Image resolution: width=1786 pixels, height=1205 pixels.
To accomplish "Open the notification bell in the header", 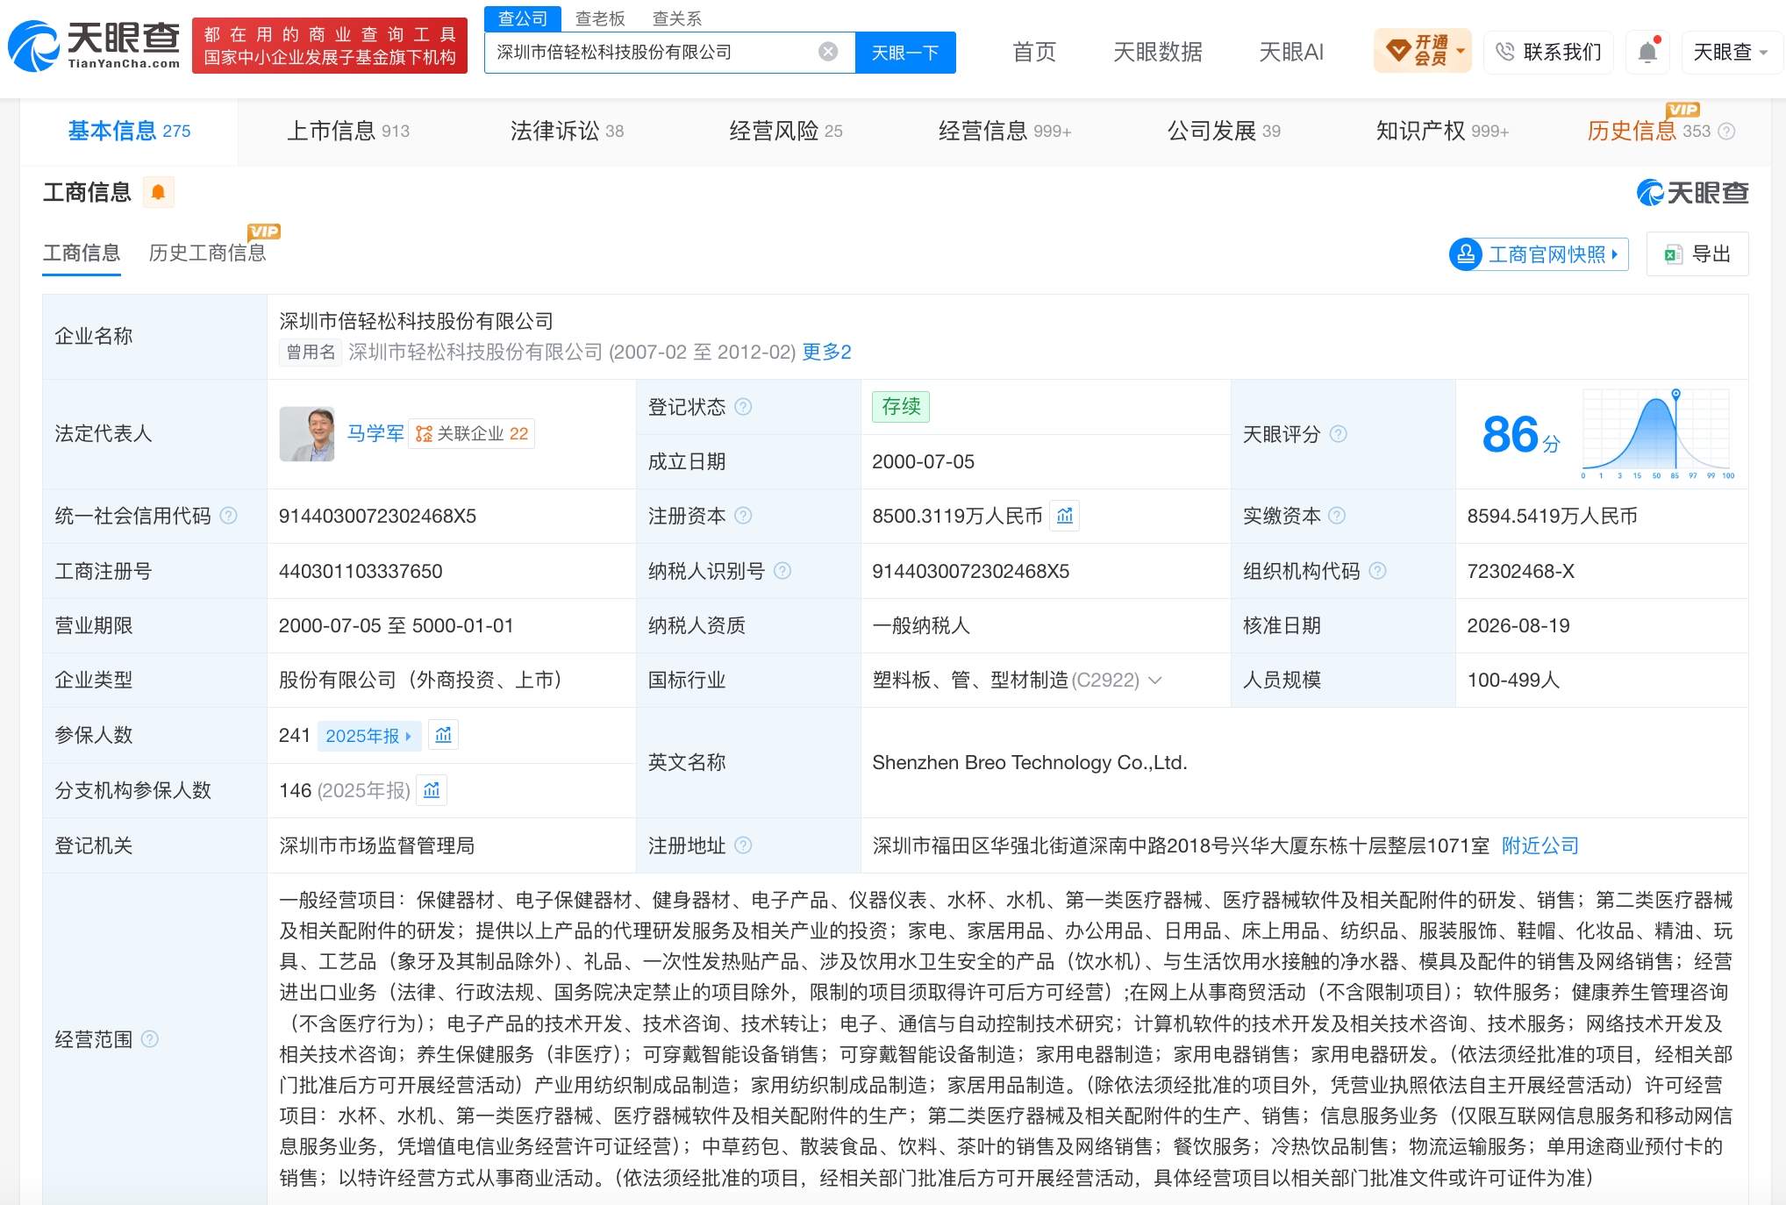I will (1647, 52).
